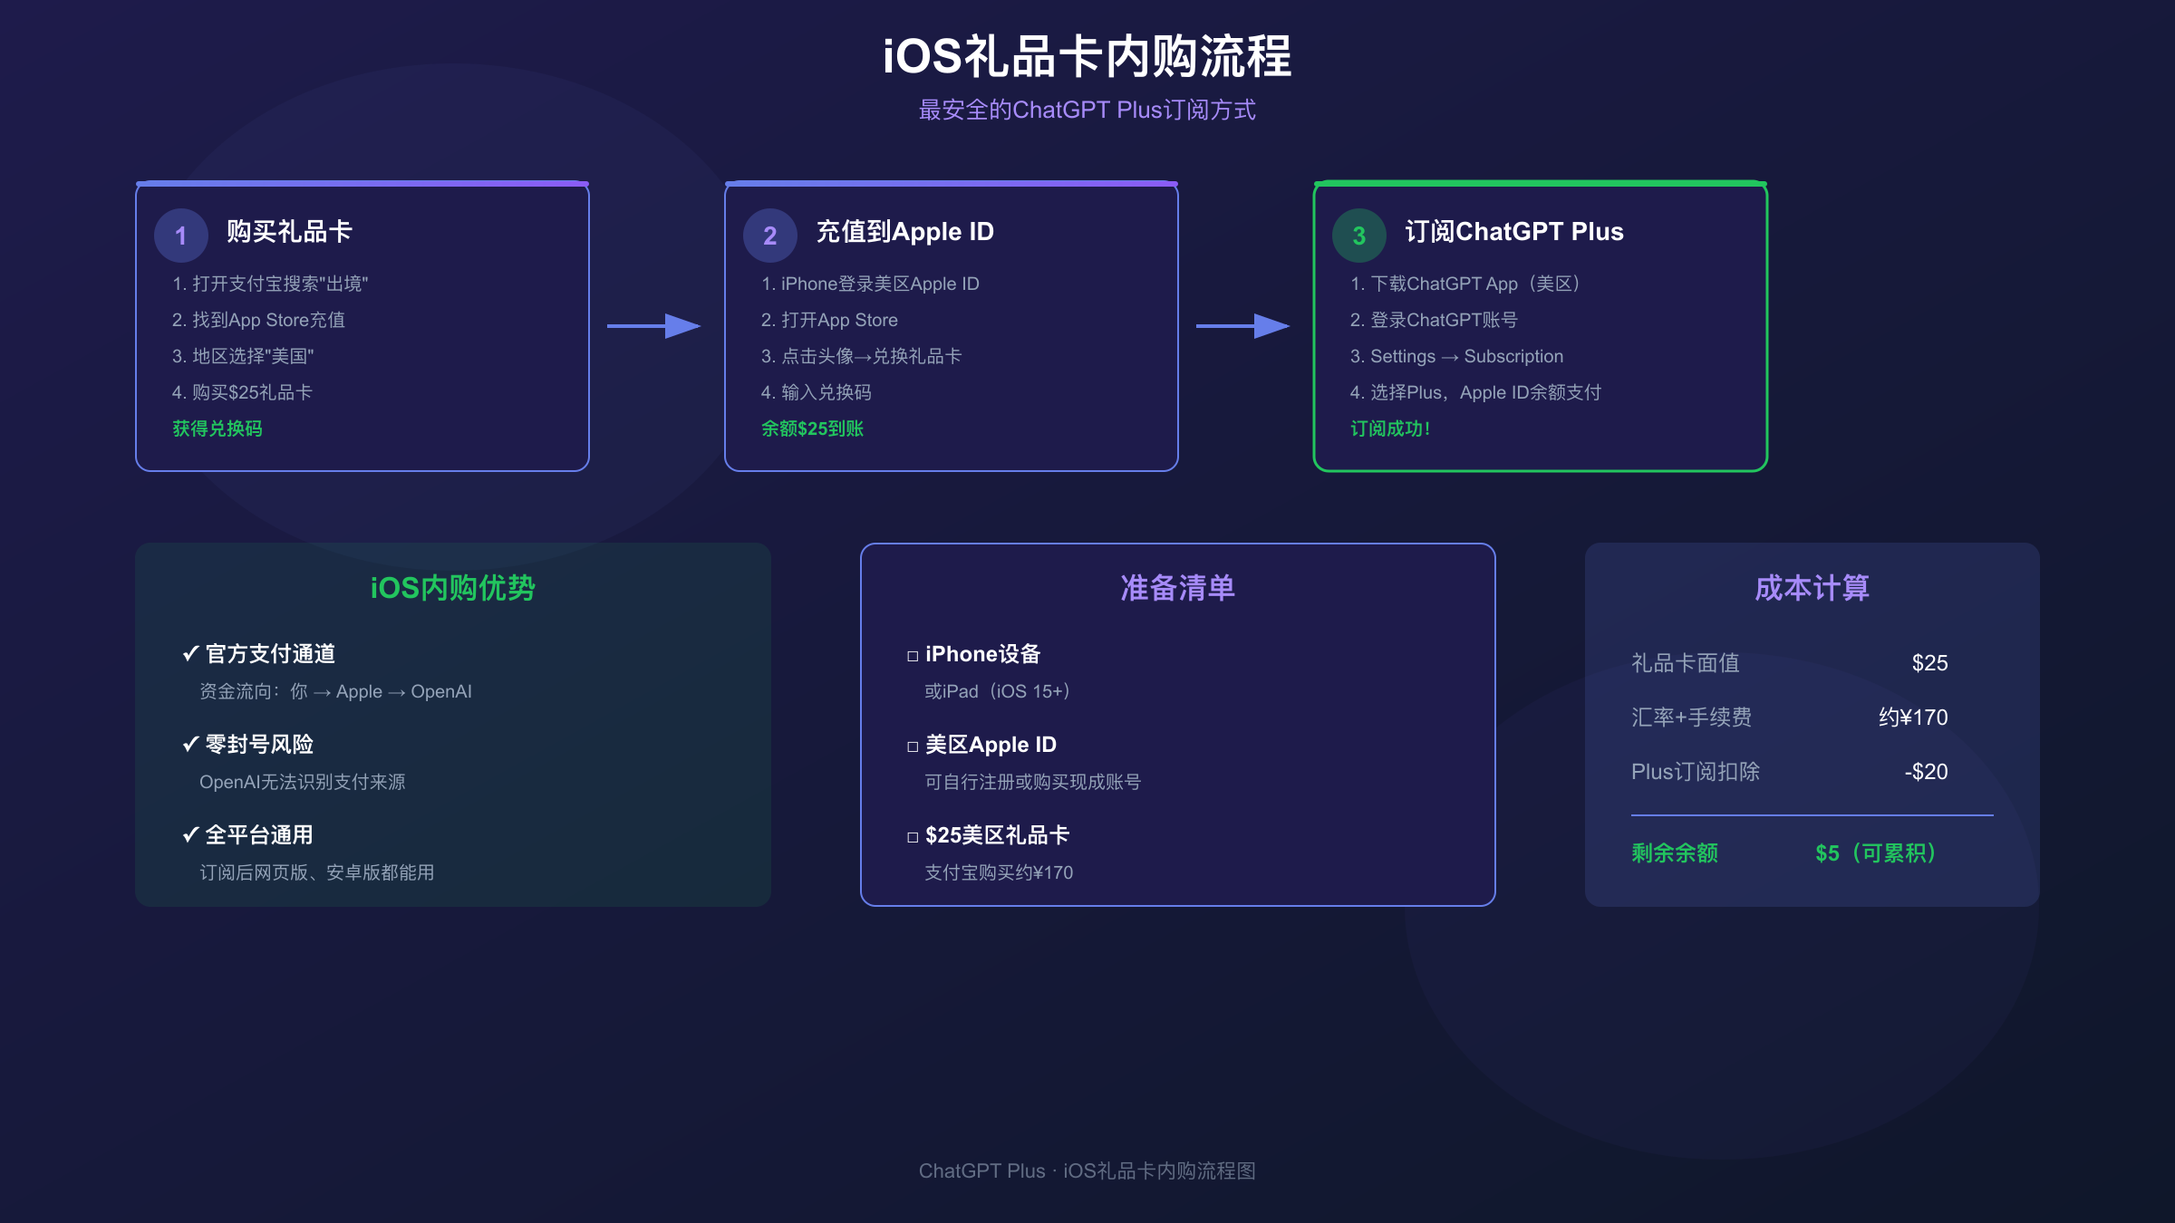Click the step 1 numbered circle icon
The image size is (2175, 1223).
coord(180,236)
